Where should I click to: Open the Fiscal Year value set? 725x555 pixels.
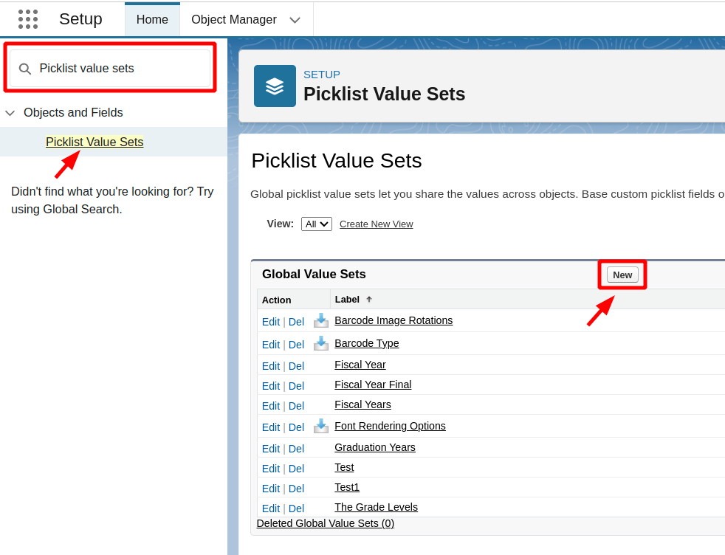click(360, 365)
